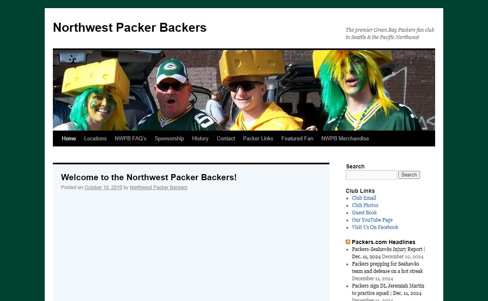The height and width of the screenshot is (301, 488).
Task: Open Visit Us On Facebook link
Action: (375, 227)
